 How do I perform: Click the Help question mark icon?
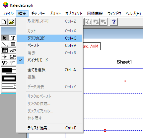tap(114, 22)
